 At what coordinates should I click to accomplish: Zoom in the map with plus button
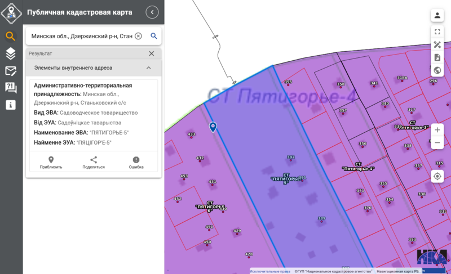pos(437,130)
